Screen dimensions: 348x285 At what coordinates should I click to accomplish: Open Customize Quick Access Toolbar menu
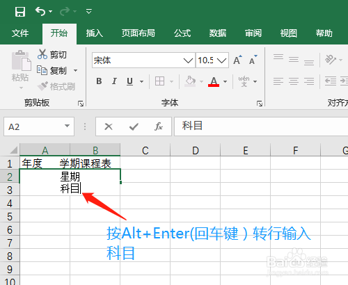point(89,11)
